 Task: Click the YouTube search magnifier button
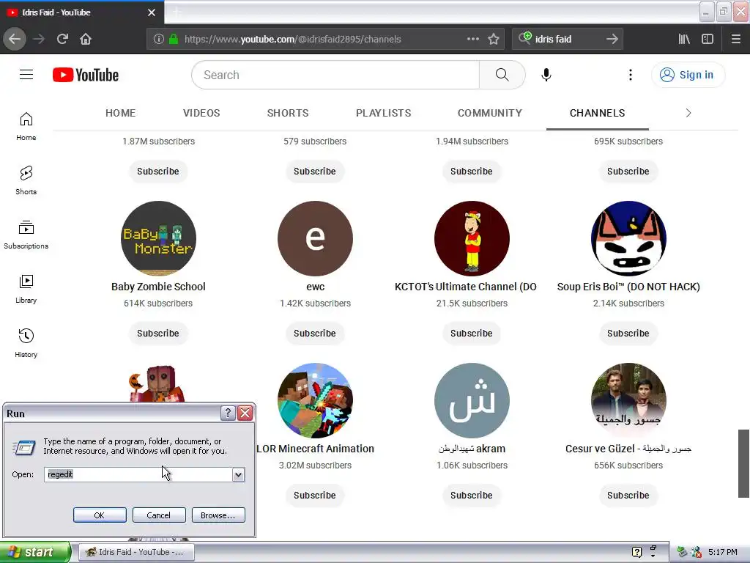[502, 75]
